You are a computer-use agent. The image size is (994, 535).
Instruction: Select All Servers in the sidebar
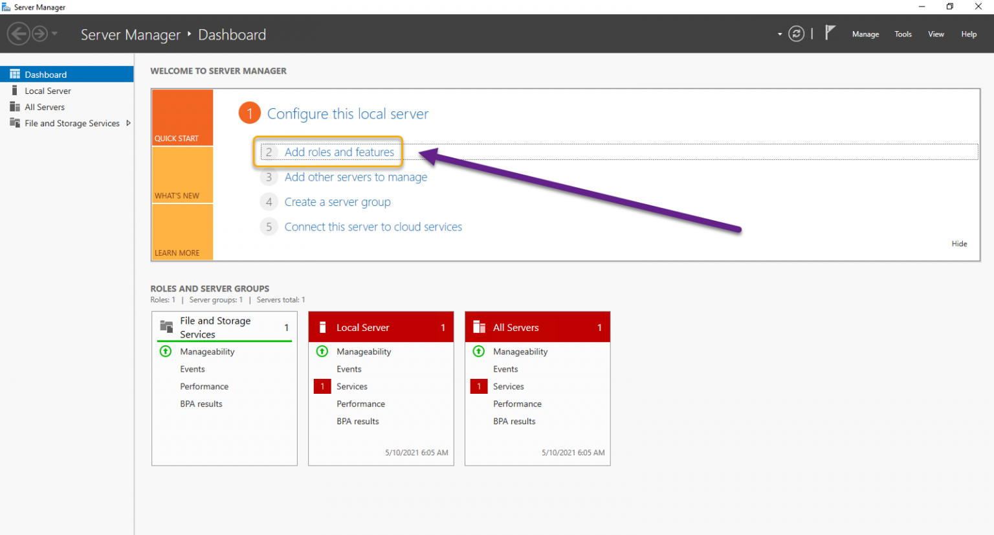pos(45,107)
